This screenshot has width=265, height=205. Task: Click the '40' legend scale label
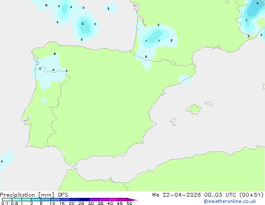(x=110, y=203)
